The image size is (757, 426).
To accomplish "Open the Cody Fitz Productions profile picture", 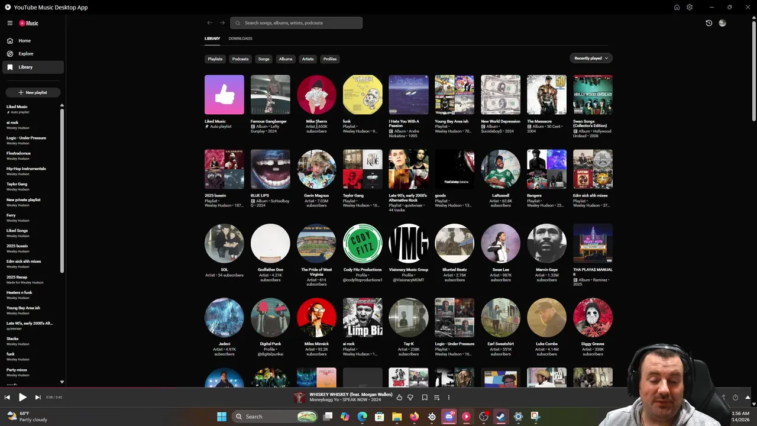I will (363, 243).
